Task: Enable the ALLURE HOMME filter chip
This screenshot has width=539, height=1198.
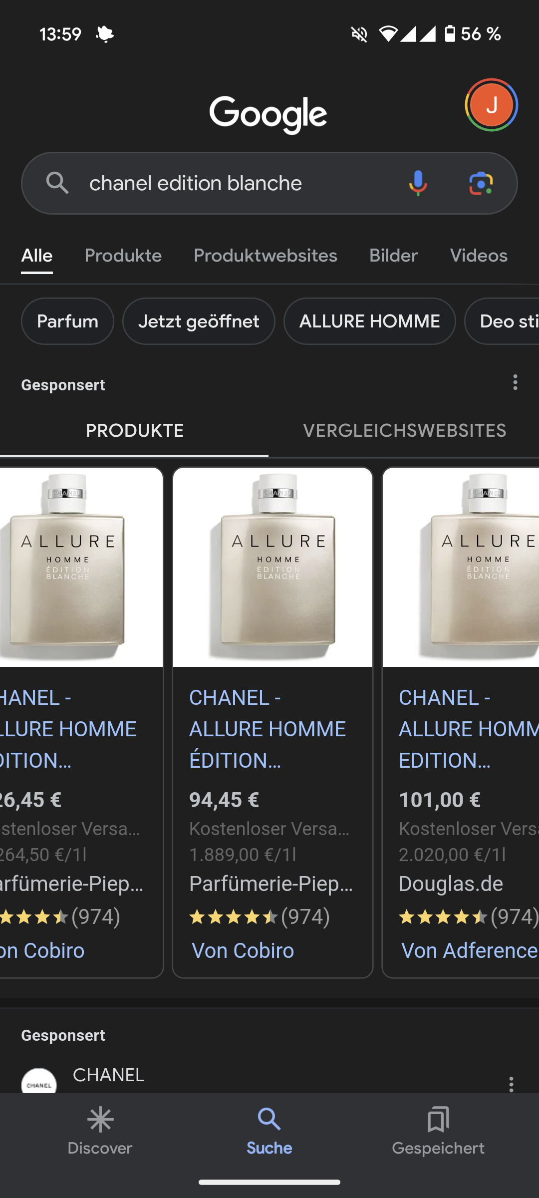Action: 369,321
